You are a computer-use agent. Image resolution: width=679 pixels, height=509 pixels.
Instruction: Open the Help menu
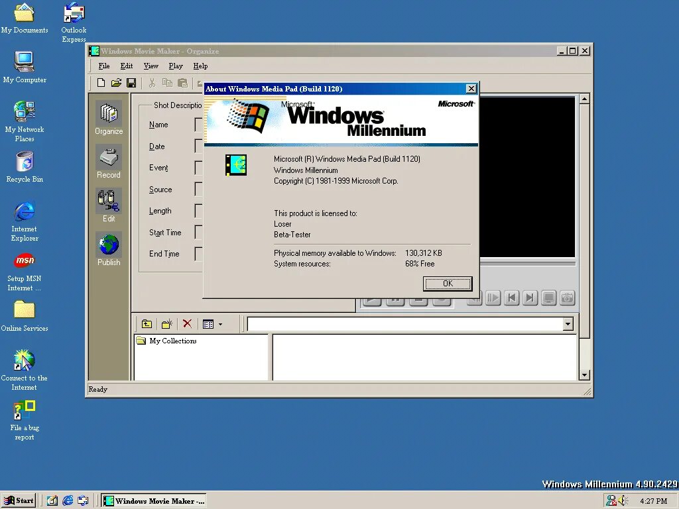(x=200, y=66)
